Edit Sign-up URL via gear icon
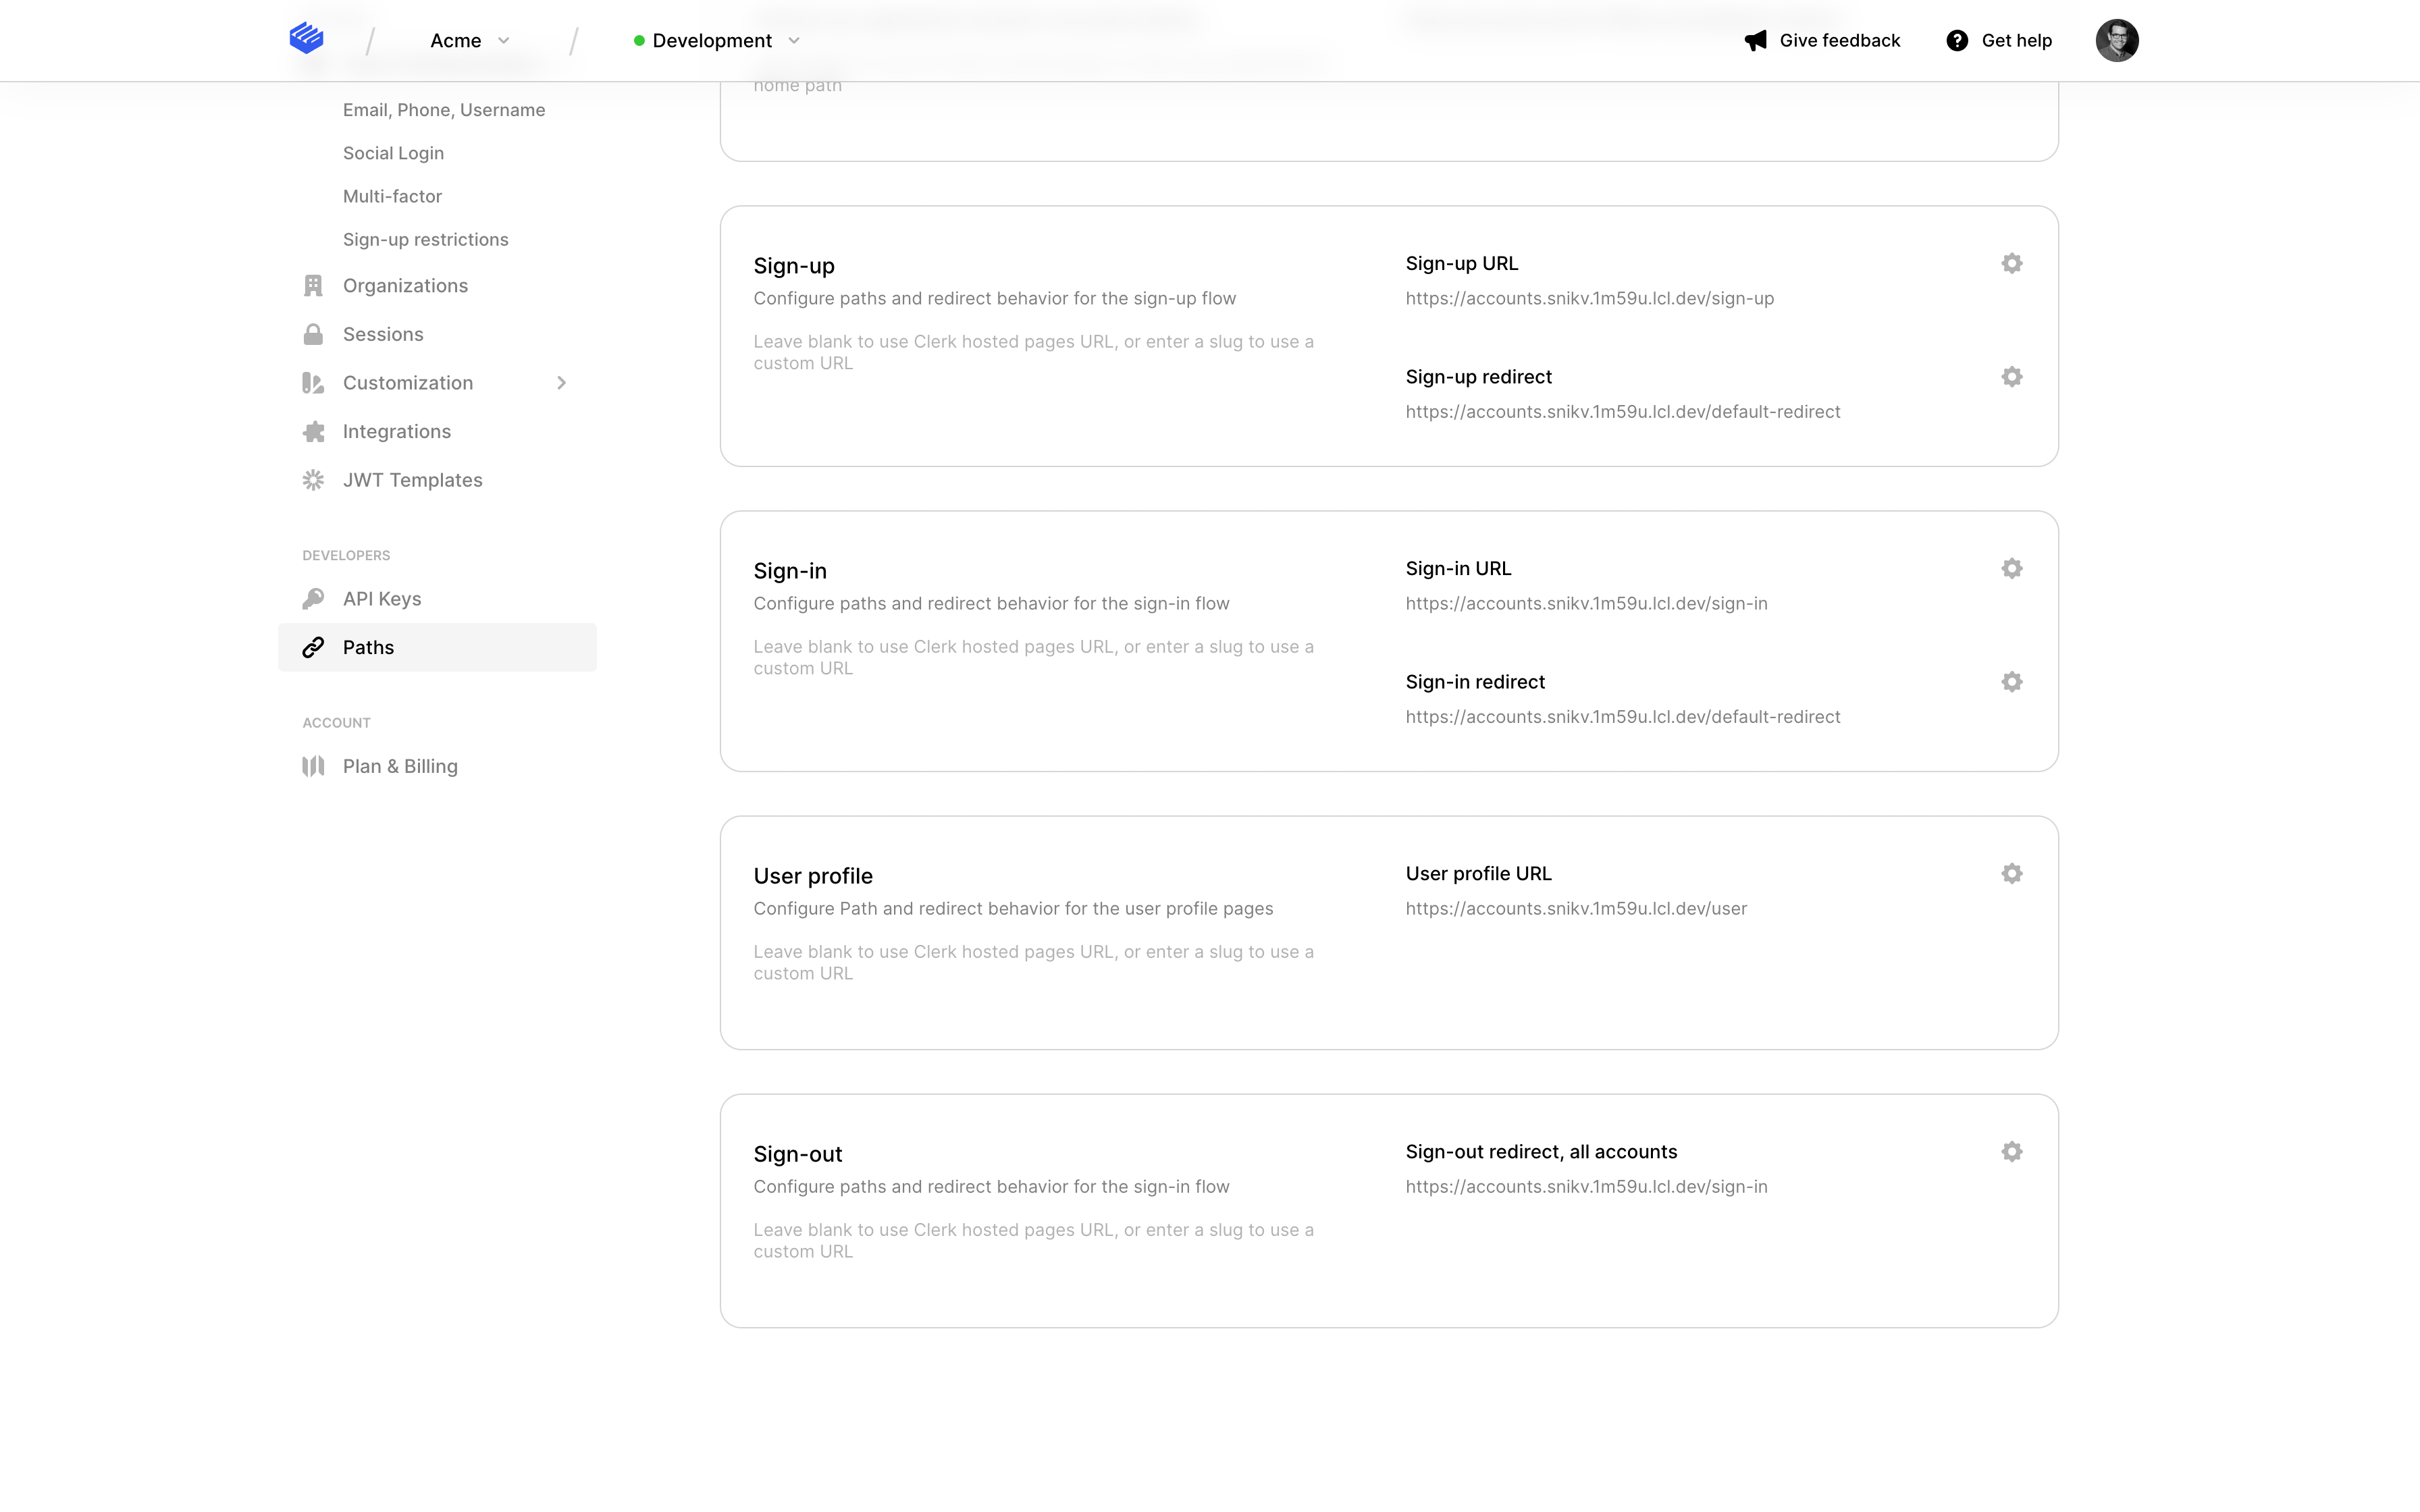The width and height of the screenshot is (2420, 1512). pyautogui.click(x=2012, y=263)
